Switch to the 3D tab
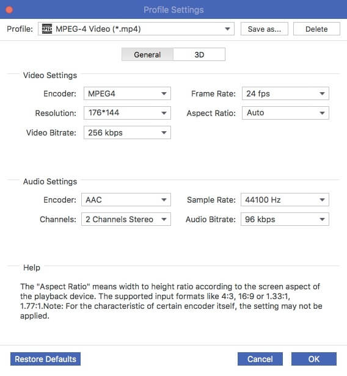Screen dimensions: 347x376 199,54
